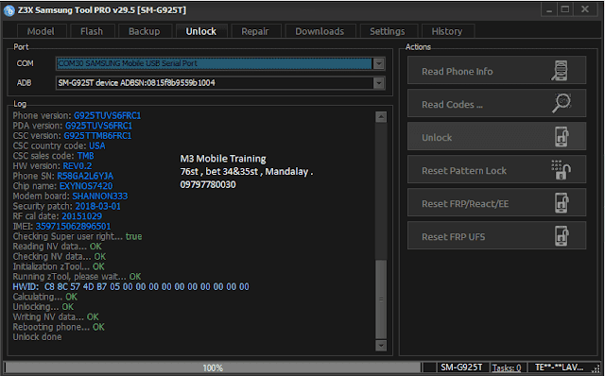The width and height of the screenshot is (605, 376).
Task: Open the Repair tab
Action: point(255,31)
